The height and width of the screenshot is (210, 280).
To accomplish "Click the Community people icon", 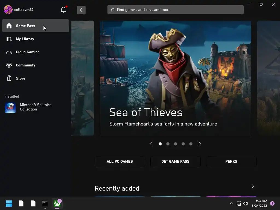I will [9, 65].
